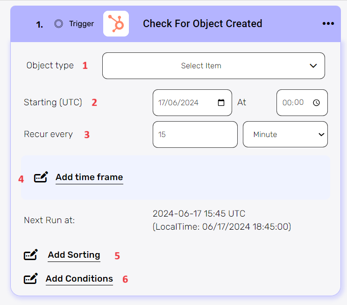Click the HubSpot logo icon
The width and height of the screenshot is (347, 305).
click(x=116, y=24)
